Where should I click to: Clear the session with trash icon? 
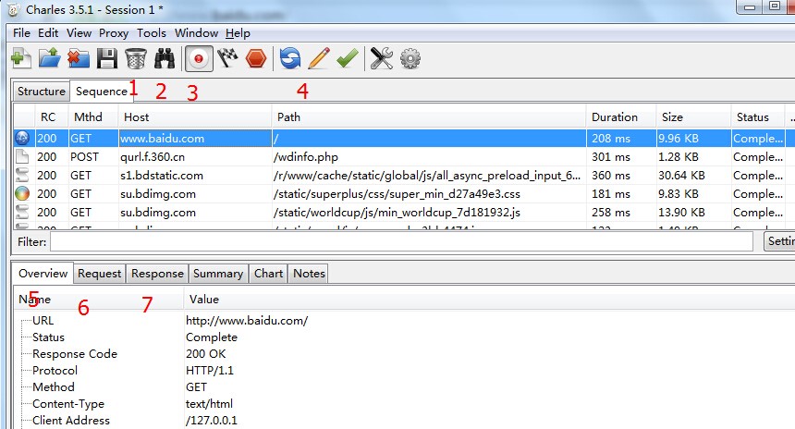tap(135, 58)
